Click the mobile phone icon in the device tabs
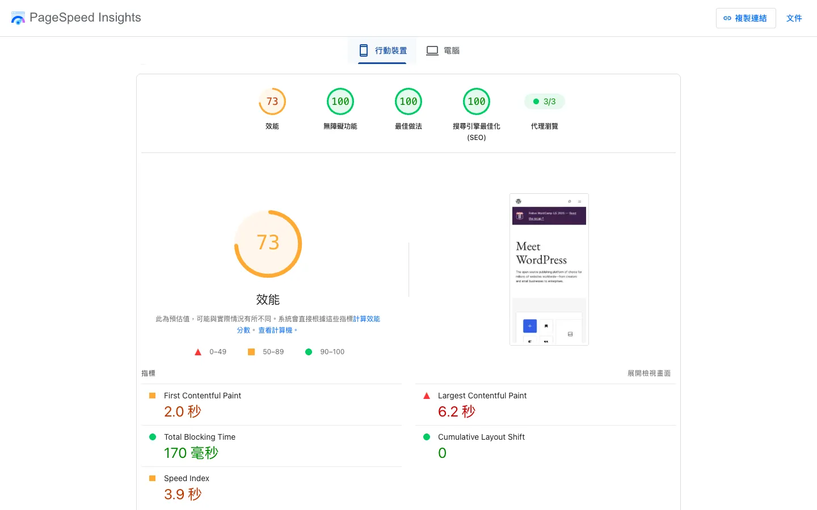 point(364,50)
